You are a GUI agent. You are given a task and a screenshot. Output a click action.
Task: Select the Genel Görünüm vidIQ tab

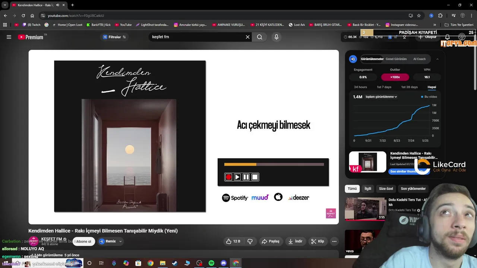(396, 59)
